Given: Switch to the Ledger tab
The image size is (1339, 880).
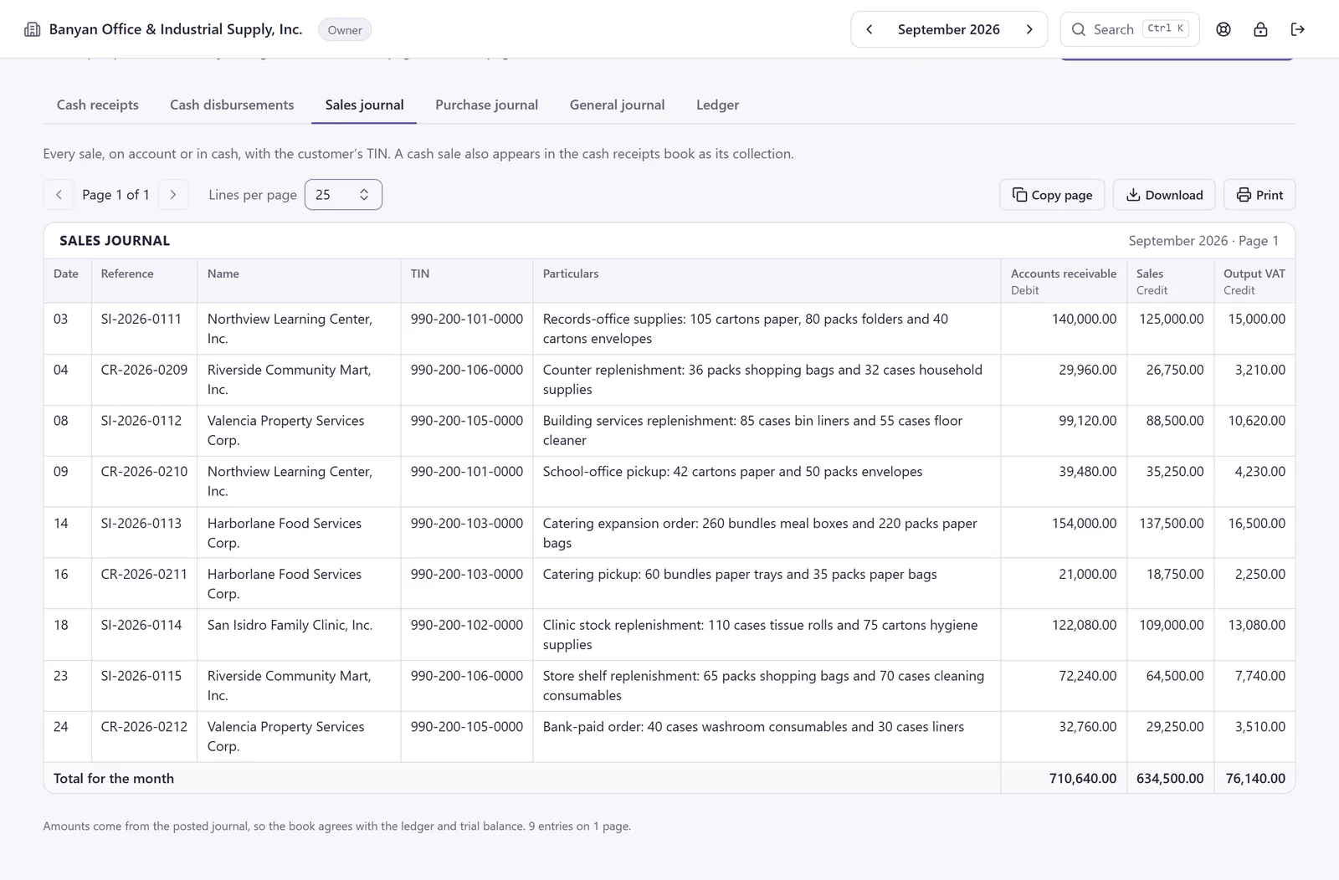Looking at the screenshot, I should [717, 105].
